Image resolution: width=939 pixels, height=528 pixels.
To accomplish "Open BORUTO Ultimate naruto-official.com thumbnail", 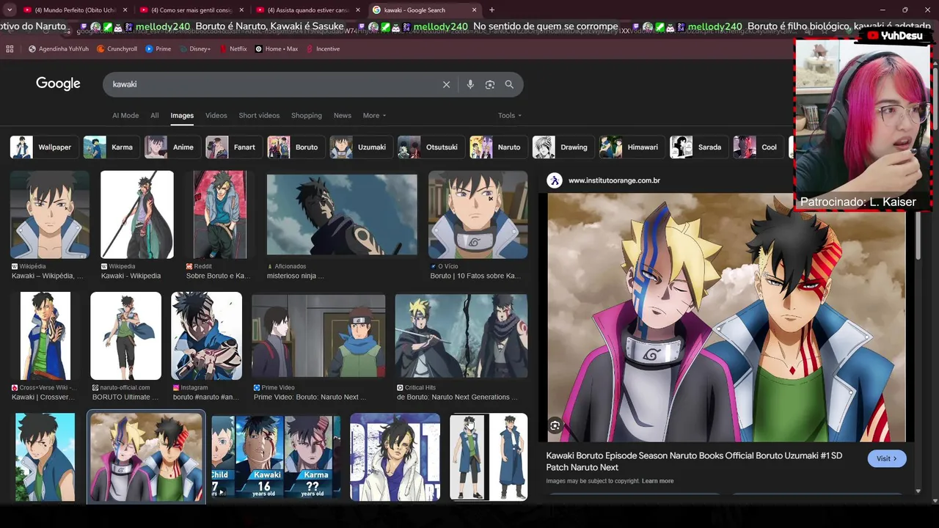I will [125, 336].
